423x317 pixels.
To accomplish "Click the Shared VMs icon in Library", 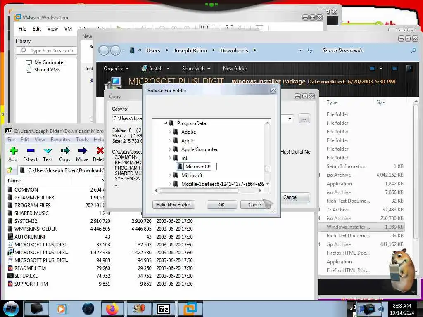I will tap(29, 69).
